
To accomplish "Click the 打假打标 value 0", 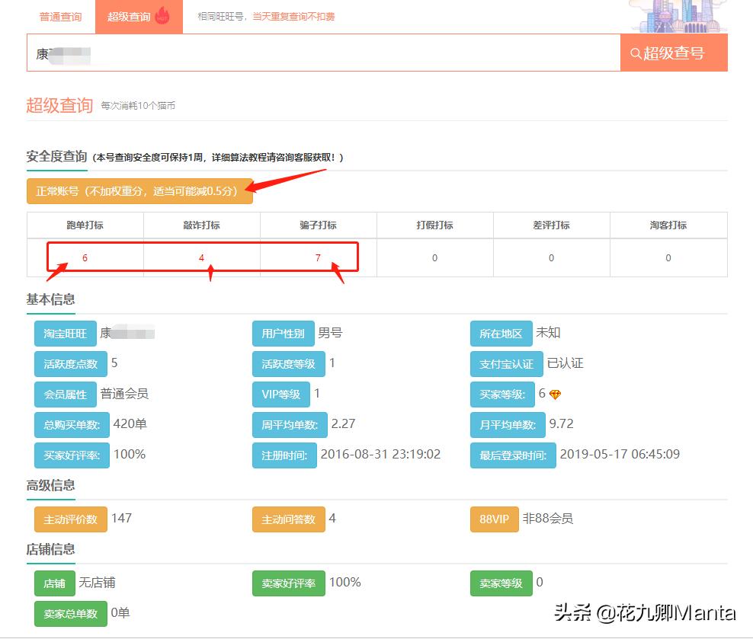I will tap(434, 258).
